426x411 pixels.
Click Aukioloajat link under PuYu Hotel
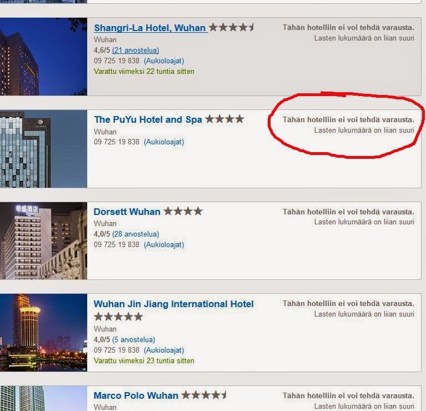coord(164,142)
